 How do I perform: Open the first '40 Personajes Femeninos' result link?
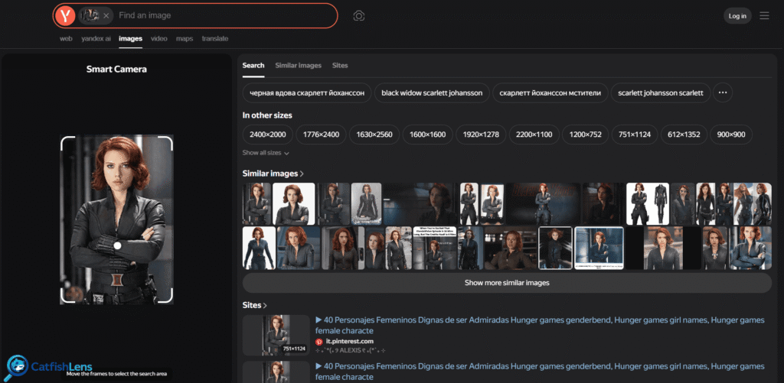540,325
